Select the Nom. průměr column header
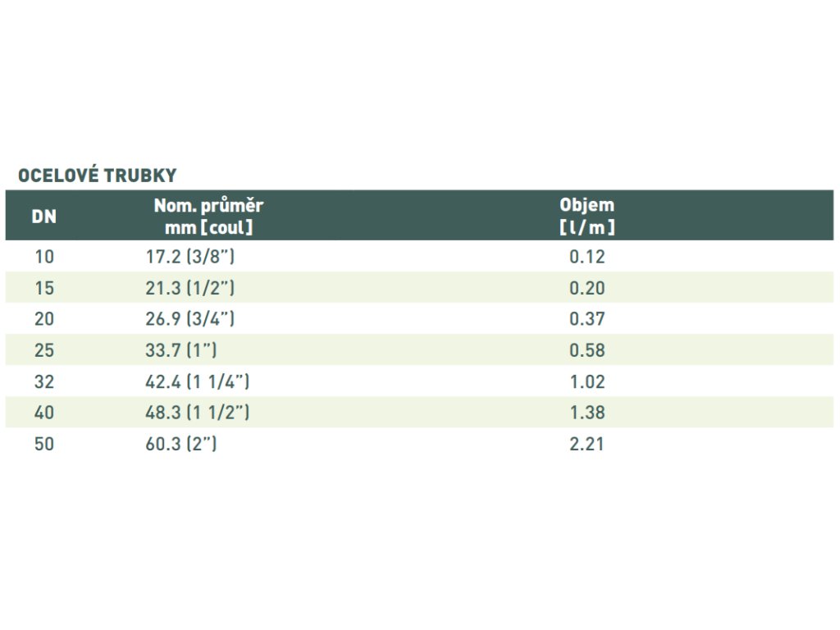 (208, 217)
